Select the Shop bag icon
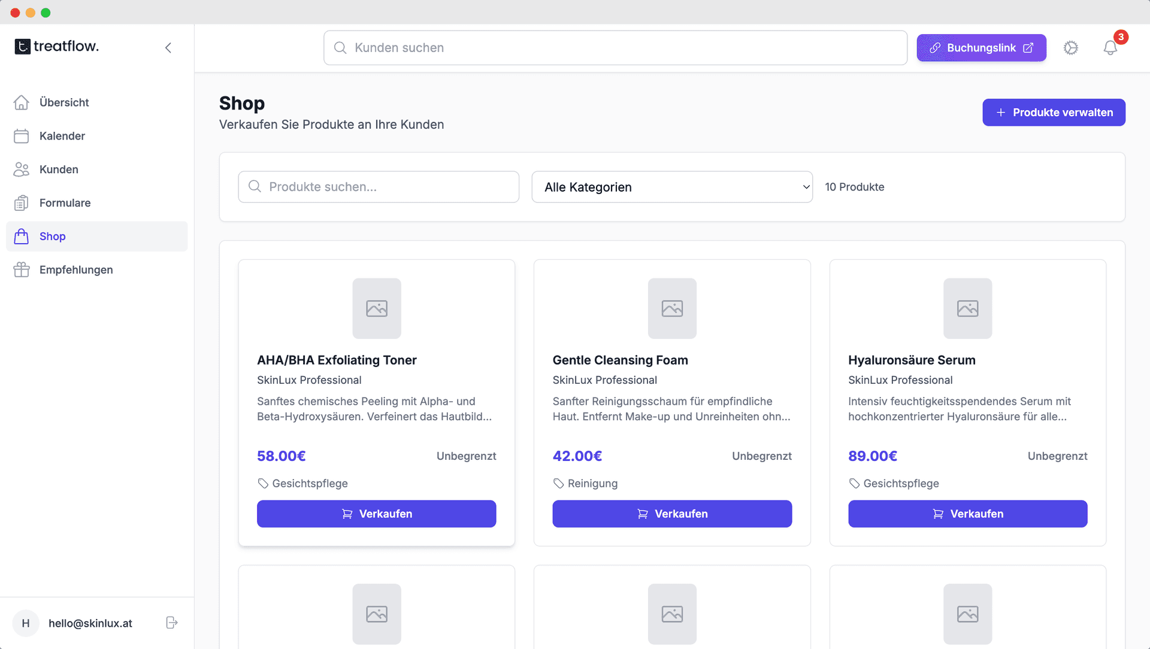This screenshot has width=1150, height=649. tap(22, 236)
